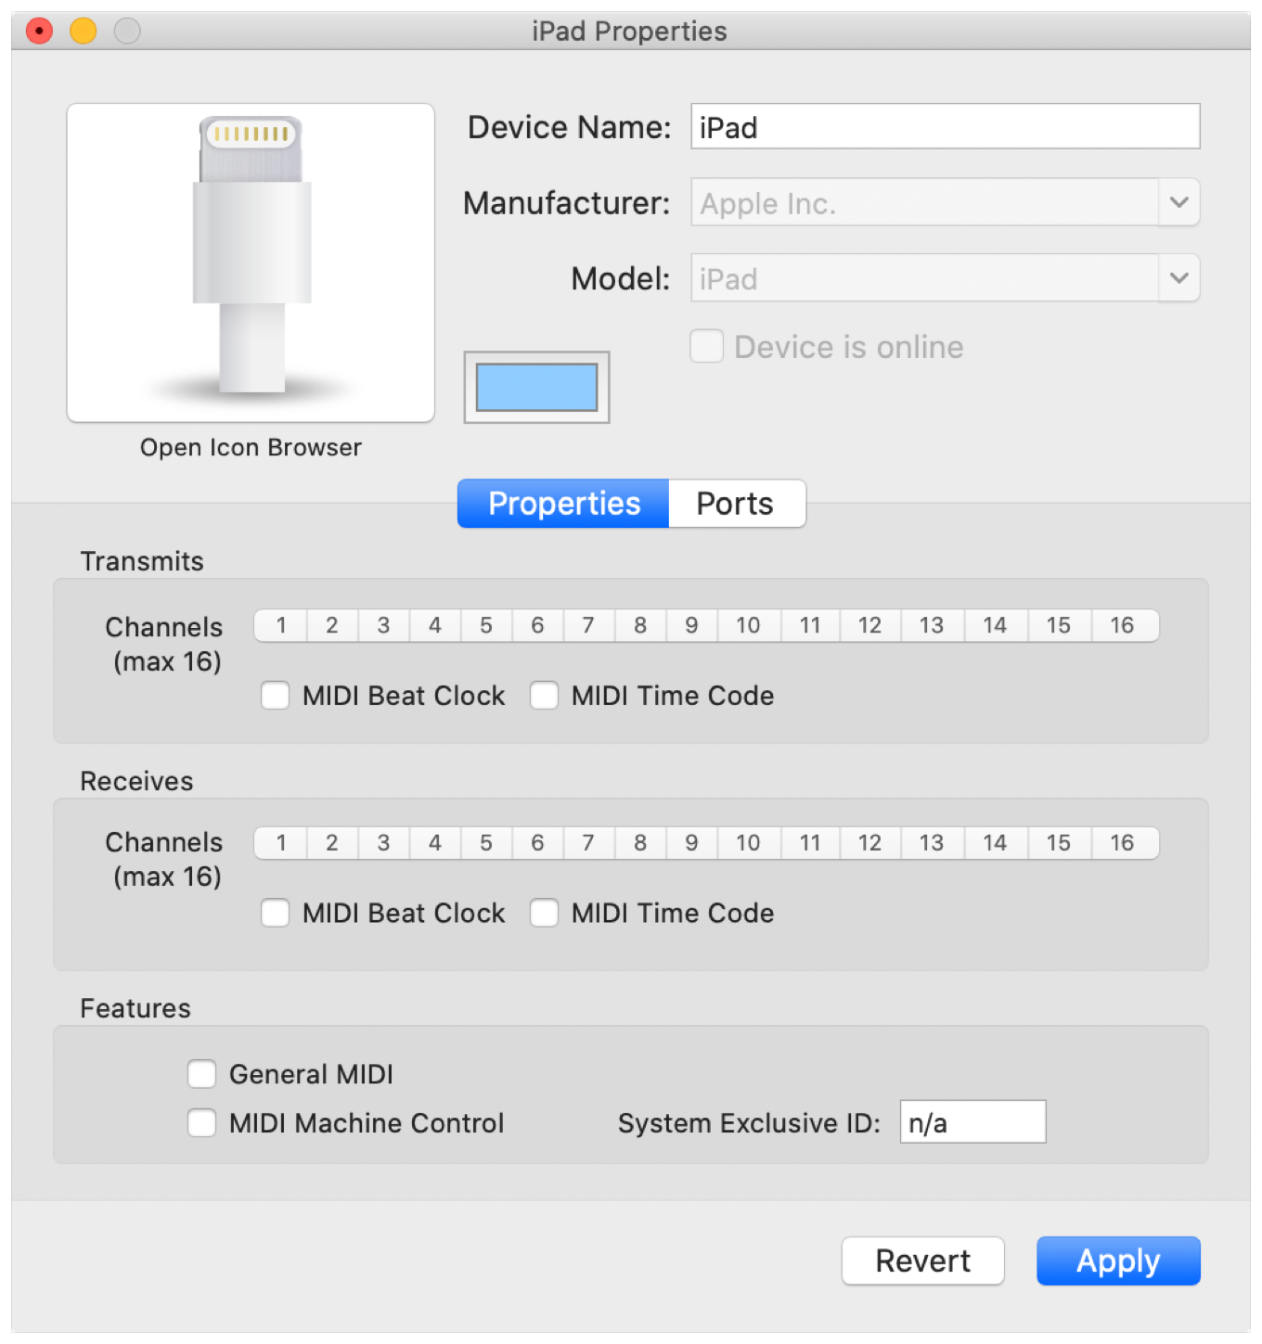Toggle the Device is online checkbox

pyautogui.click(x=707, y=347)
